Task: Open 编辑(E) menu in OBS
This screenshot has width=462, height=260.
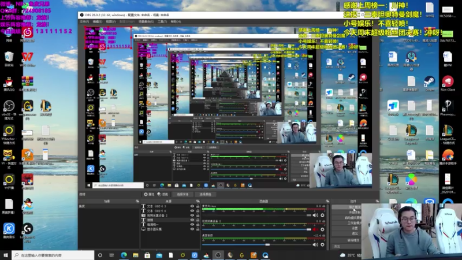Action: tap(98, 21)
